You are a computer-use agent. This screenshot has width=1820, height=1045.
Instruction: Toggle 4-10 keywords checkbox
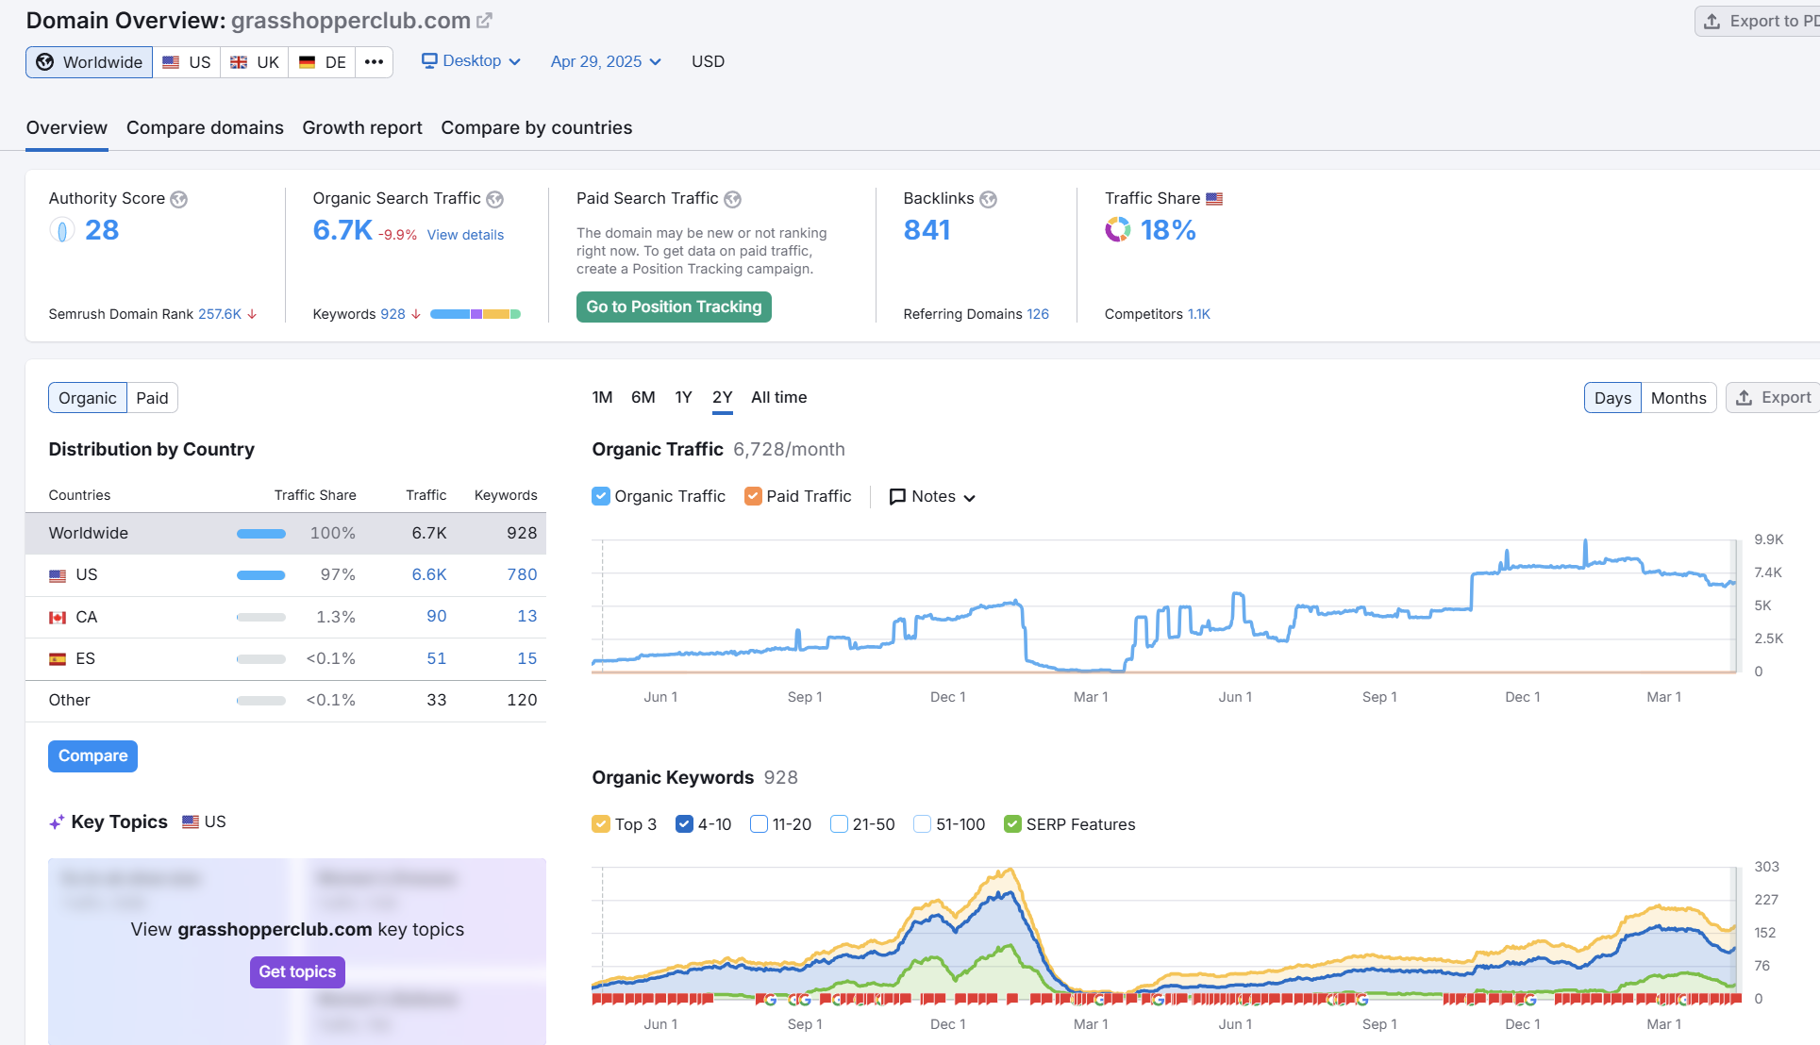pos(684,824)
